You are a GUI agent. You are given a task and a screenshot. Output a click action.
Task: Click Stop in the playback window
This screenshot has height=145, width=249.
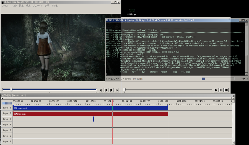pos(226,90)
